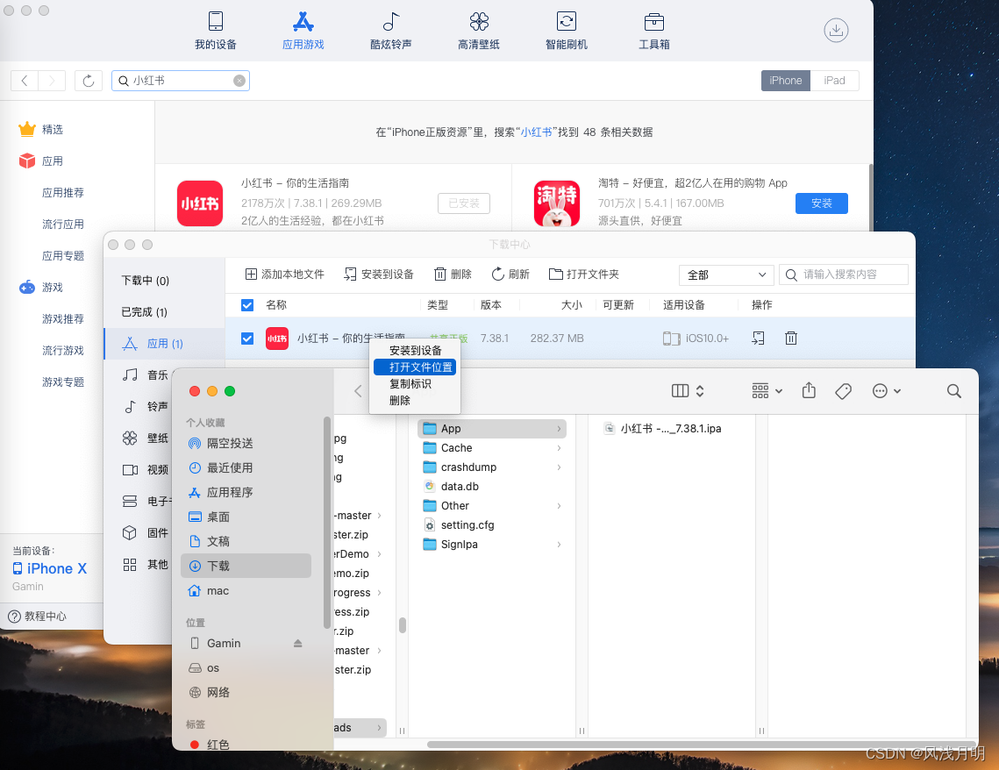Open the 教程中心 help link
The image size is (999, 770).
pyautogui.click(x=37, y=616)
